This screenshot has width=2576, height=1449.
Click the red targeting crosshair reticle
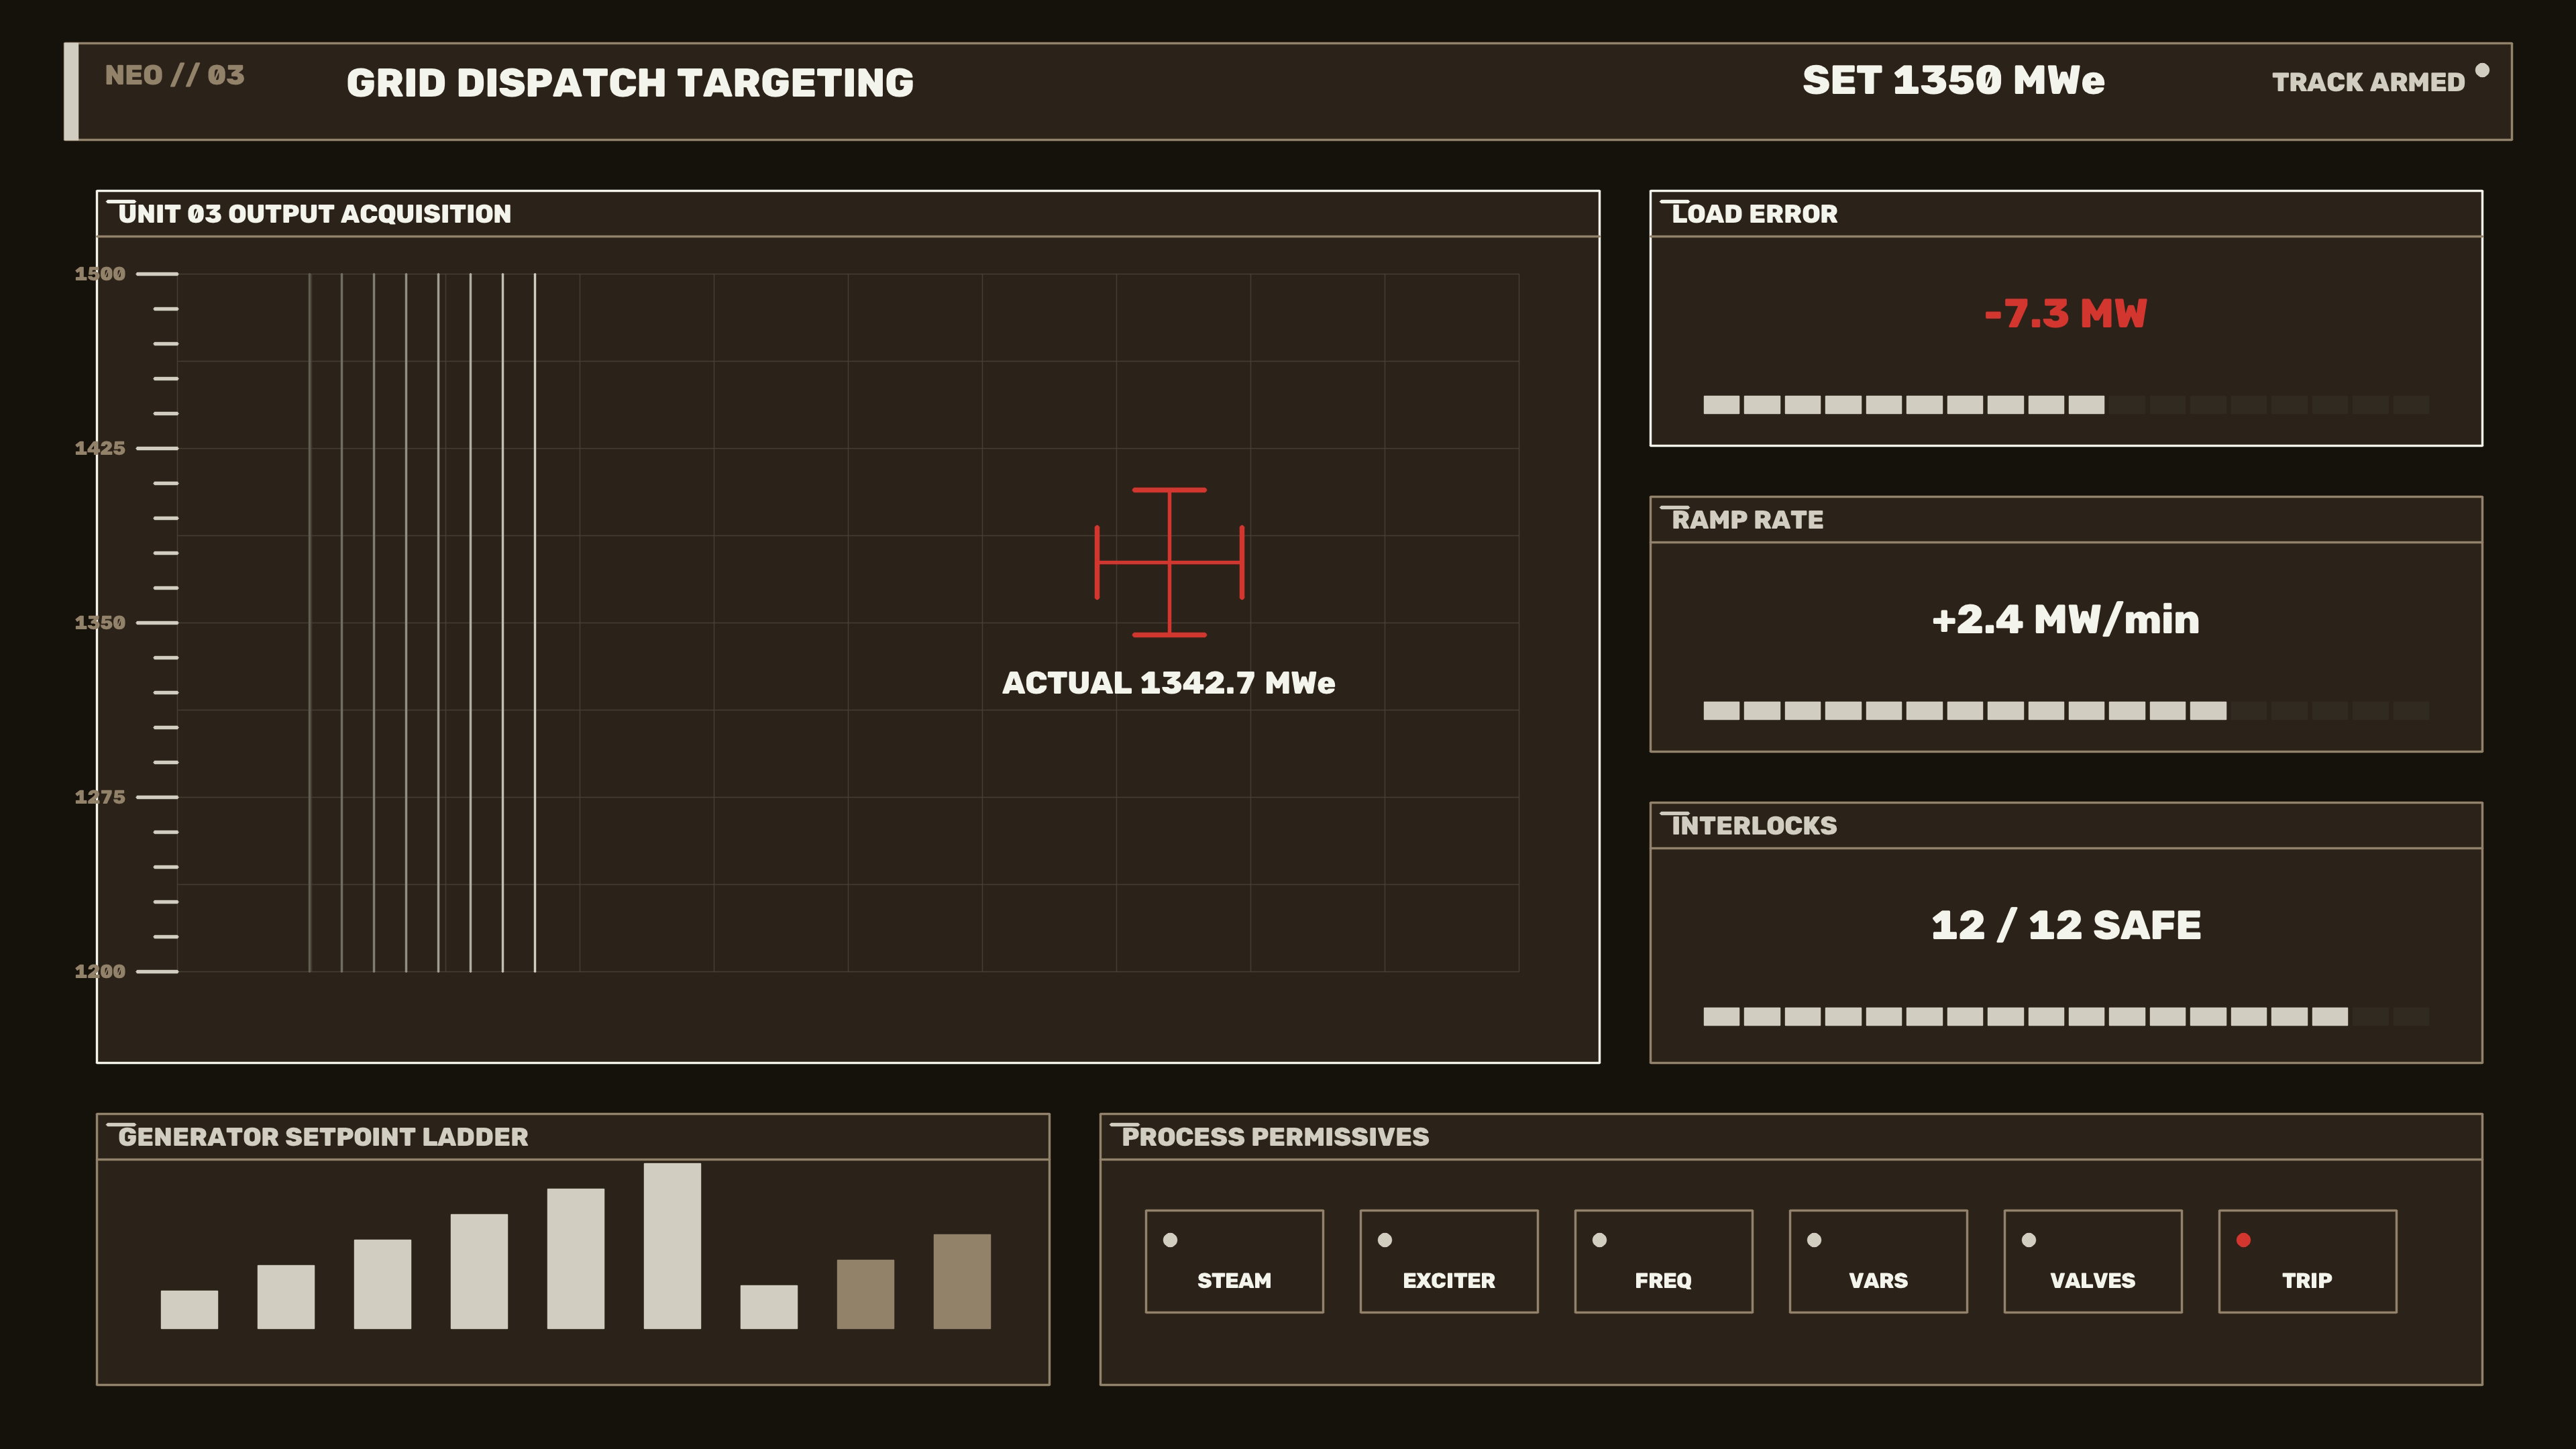[x=1169, y=562]
